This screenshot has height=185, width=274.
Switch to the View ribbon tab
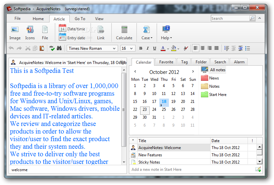point(99,19)
